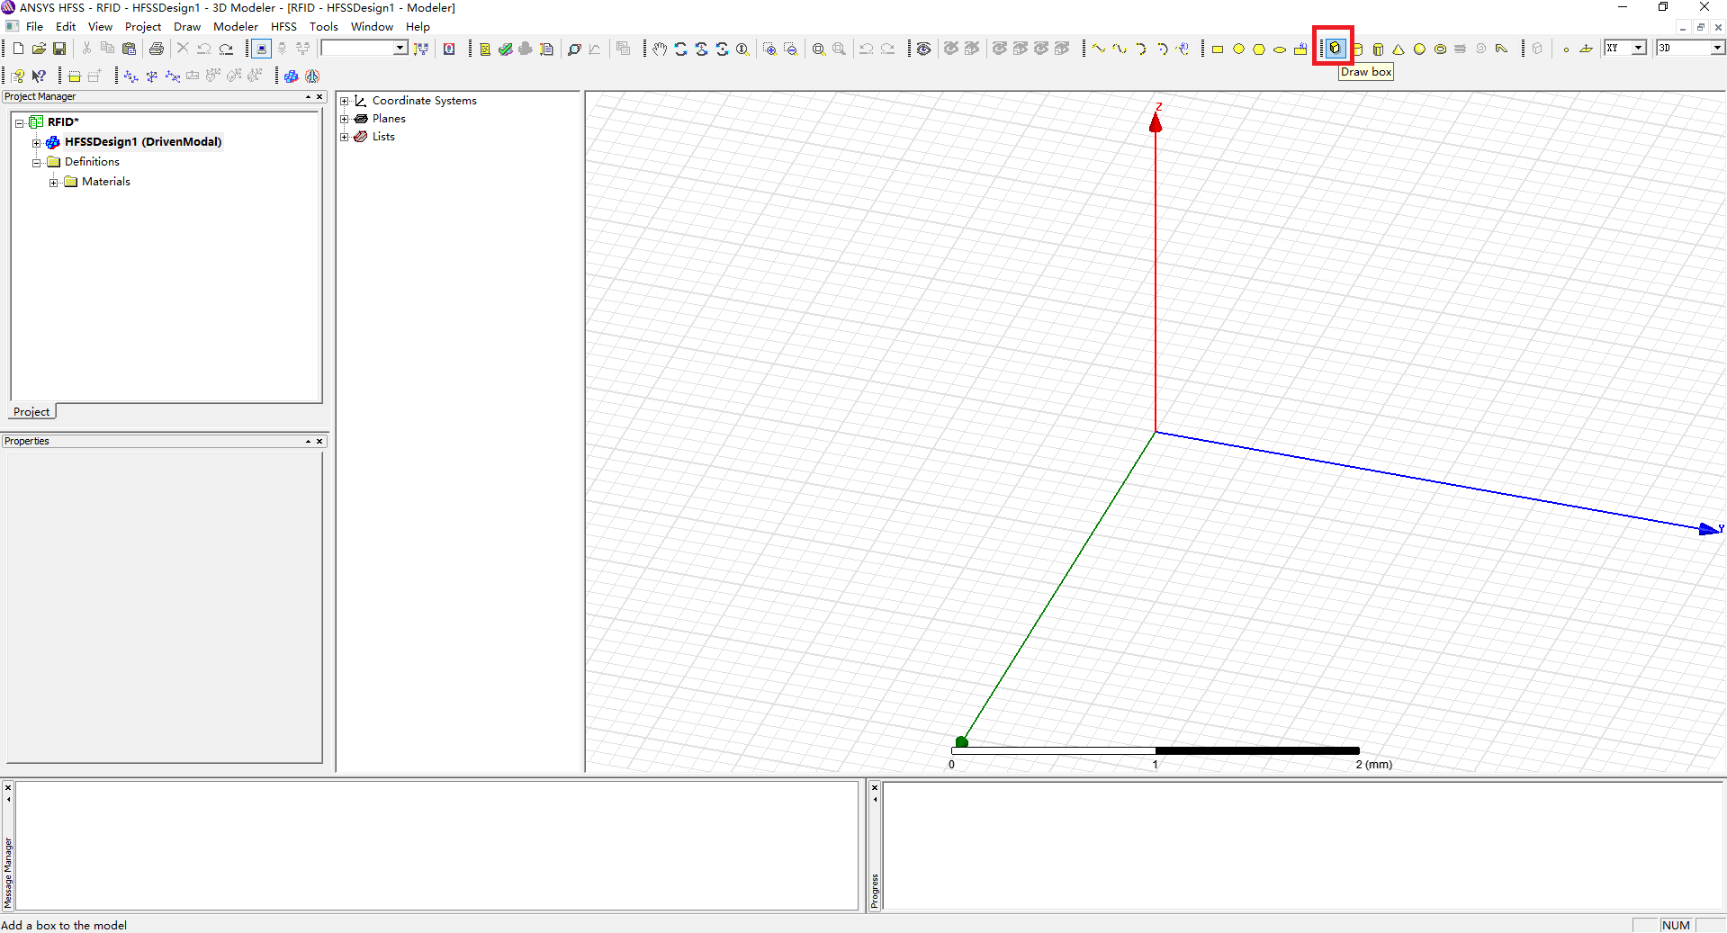
Task: Open the Draw menu
Action: (x=187, y=27)
